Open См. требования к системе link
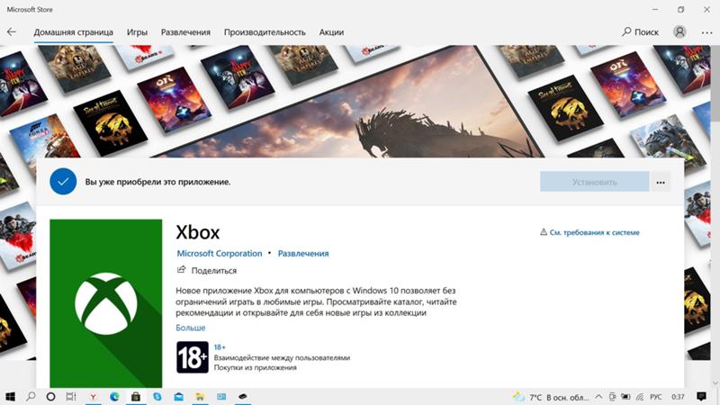 coord(595,232)
